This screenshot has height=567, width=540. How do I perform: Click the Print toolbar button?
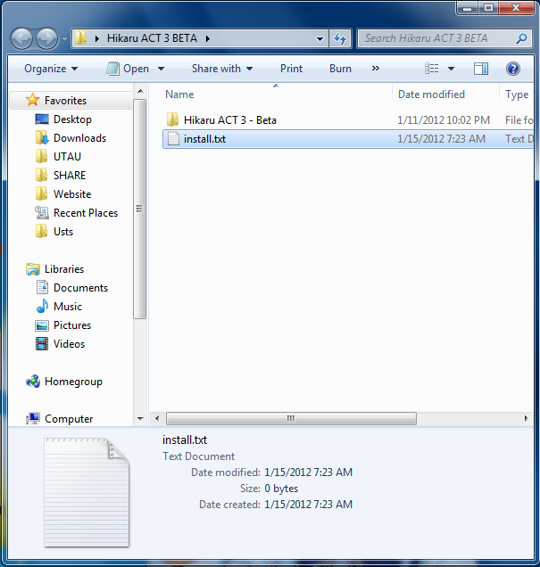point(291,69)
